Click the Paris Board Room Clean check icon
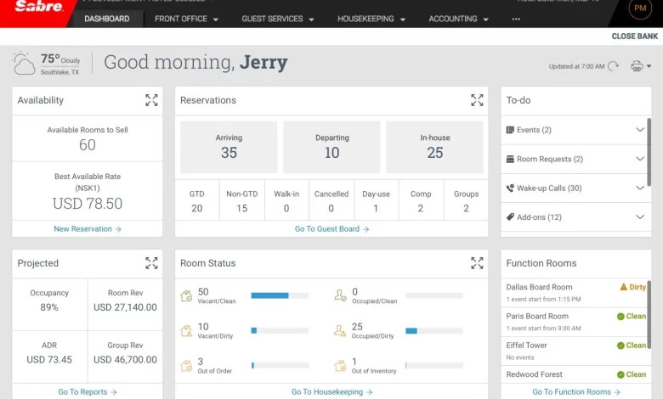Screen dimensions: 663x399 [620, 317]
